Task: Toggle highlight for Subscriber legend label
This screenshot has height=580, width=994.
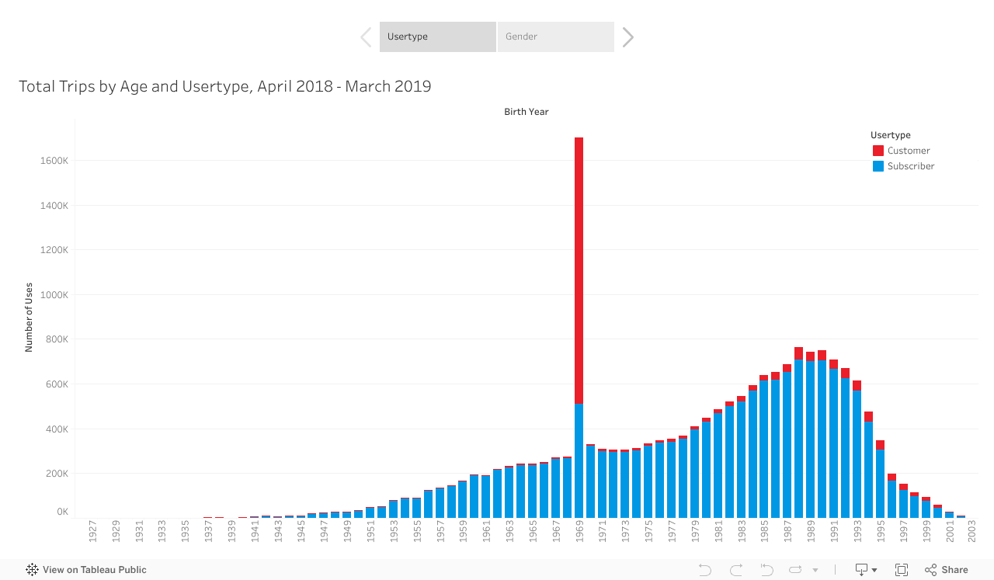Action: [911, 166]
